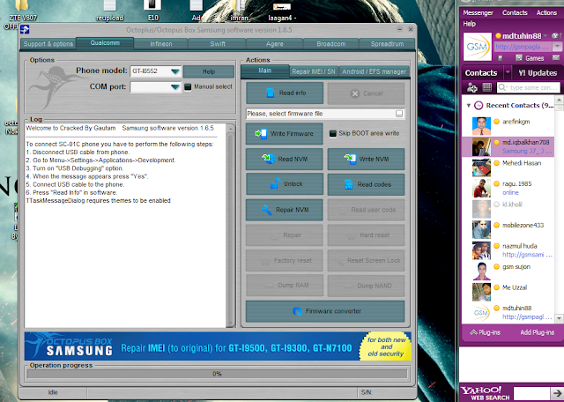Viewport: 564px width, 402px height.
Task: Open Messenger menu in Yahoo Messenger
Action: coord(478,12)
